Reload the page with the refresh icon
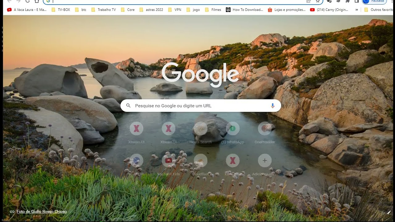This screenshot has height=222, width=395. pyautogui.click(x=27, y=1)
